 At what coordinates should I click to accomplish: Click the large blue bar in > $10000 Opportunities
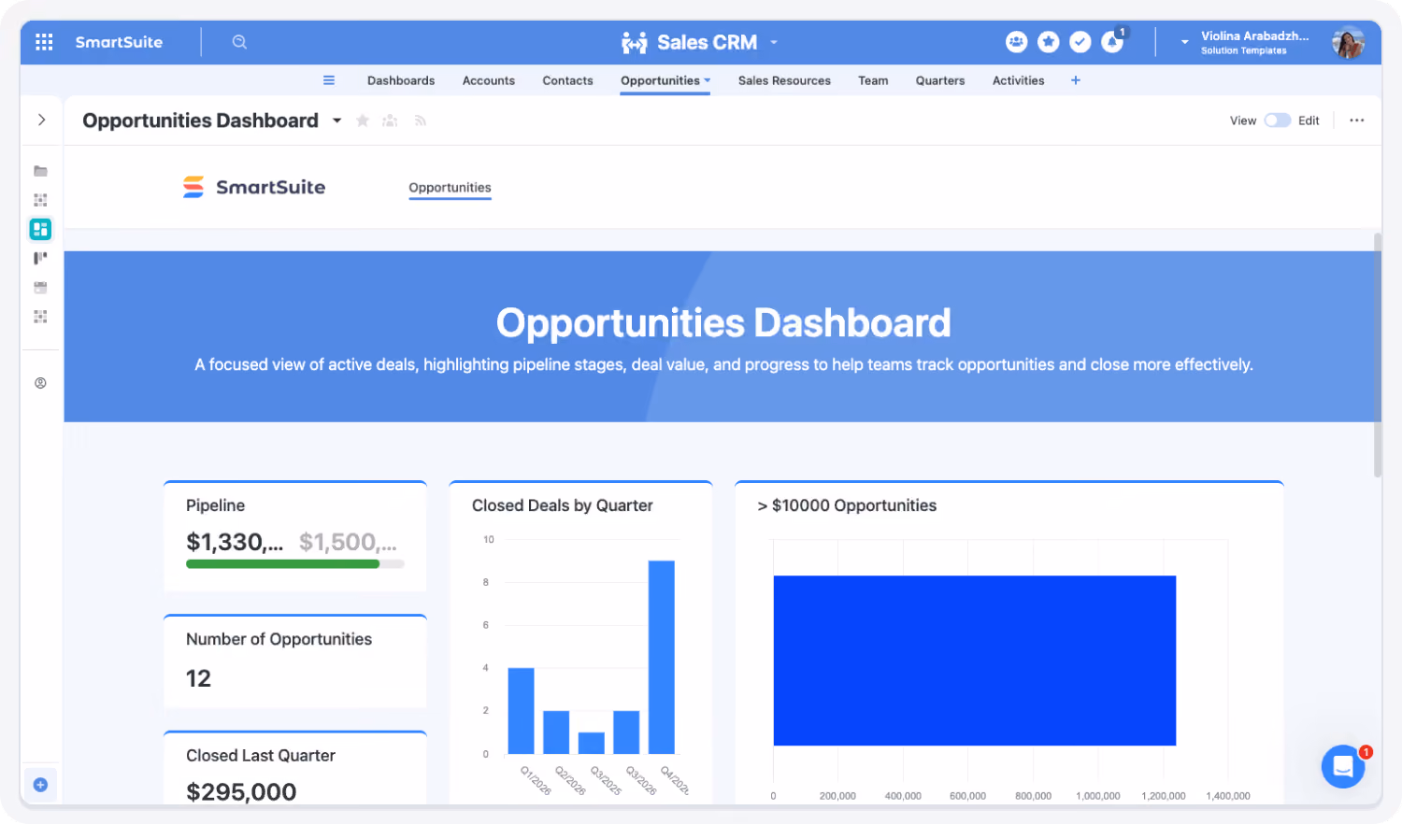point(974,661)
